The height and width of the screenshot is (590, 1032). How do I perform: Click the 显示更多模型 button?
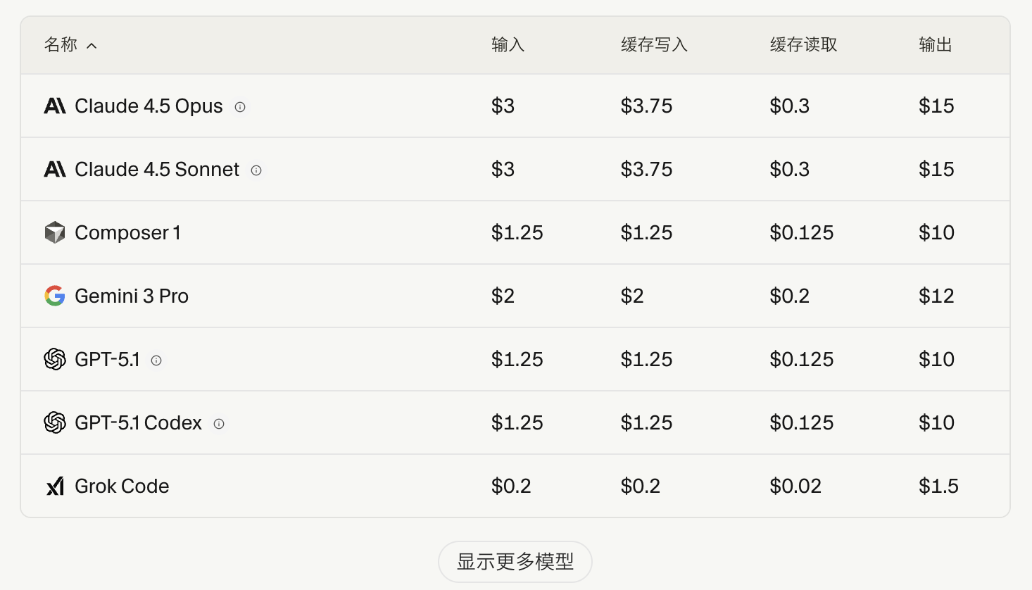(515, 561)
